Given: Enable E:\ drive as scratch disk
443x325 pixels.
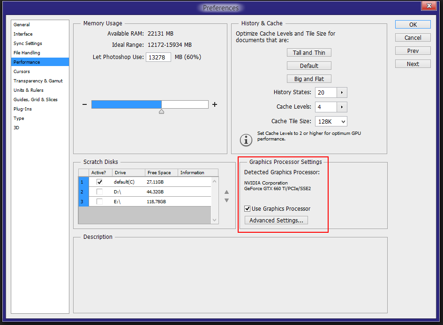Looking at the screenshot, I should 99,201.
